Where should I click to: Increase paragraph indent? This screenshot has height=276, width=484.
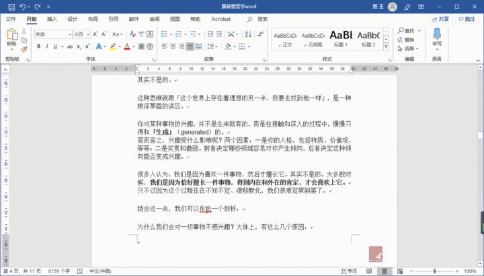pyautogui.click(x=219, y=34)
